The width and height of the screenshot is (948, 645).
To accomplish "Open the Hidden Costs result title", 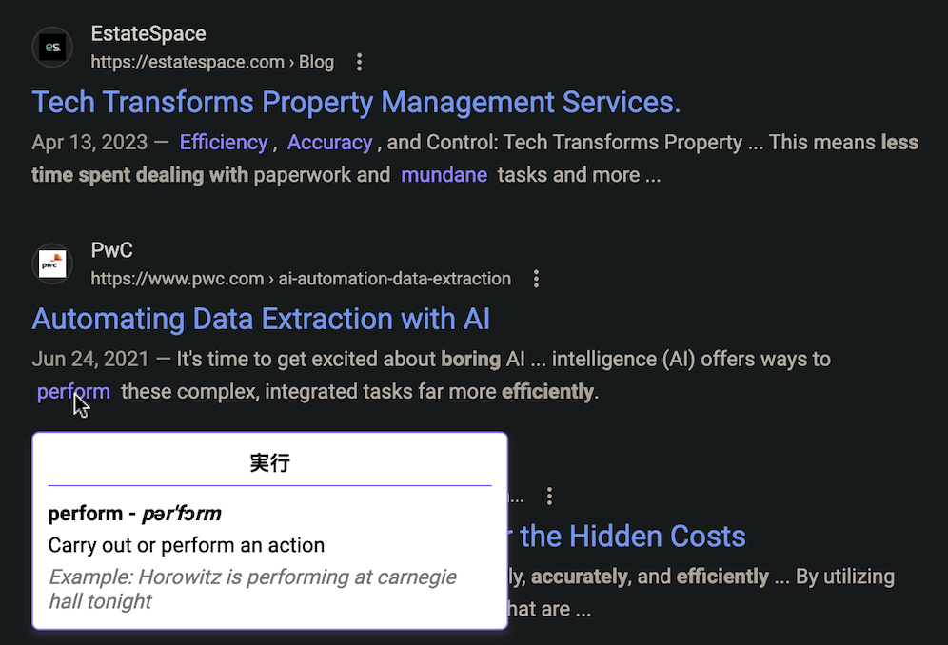I will 626,537.
